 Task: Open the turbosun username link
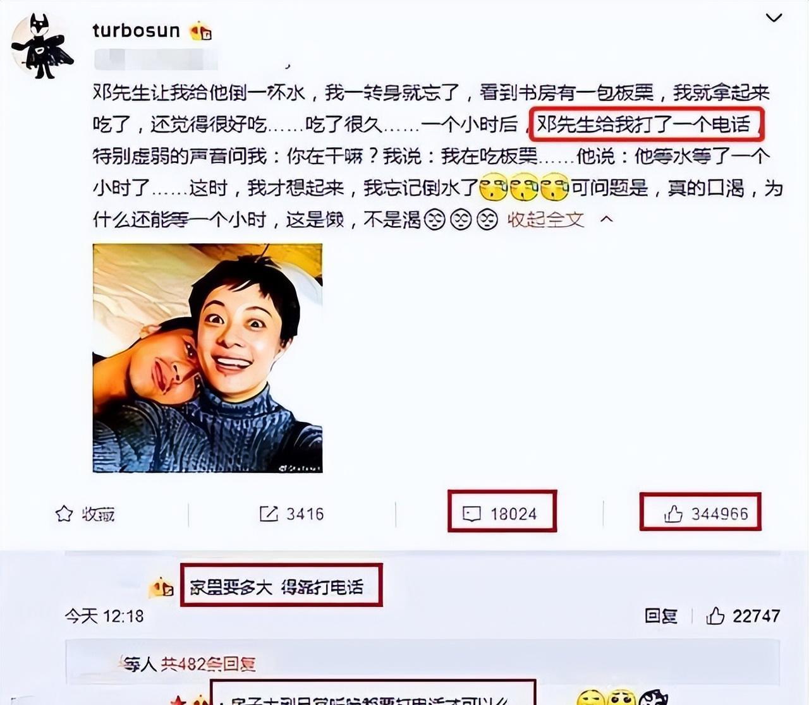click(136, 30)
